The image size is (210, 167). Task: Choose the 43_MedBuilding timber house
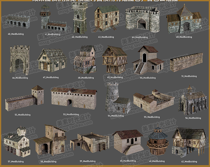(x=107, y=18)
